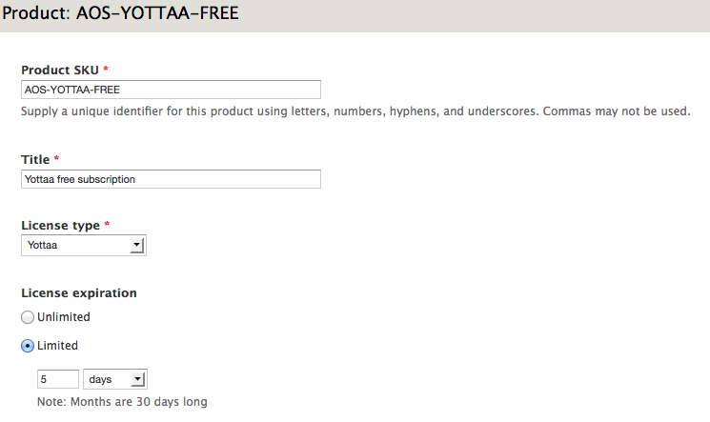Choose Unlimited by clicking its text label
Image resolution: width=710 pixels, height=422 pixels.
64,317
